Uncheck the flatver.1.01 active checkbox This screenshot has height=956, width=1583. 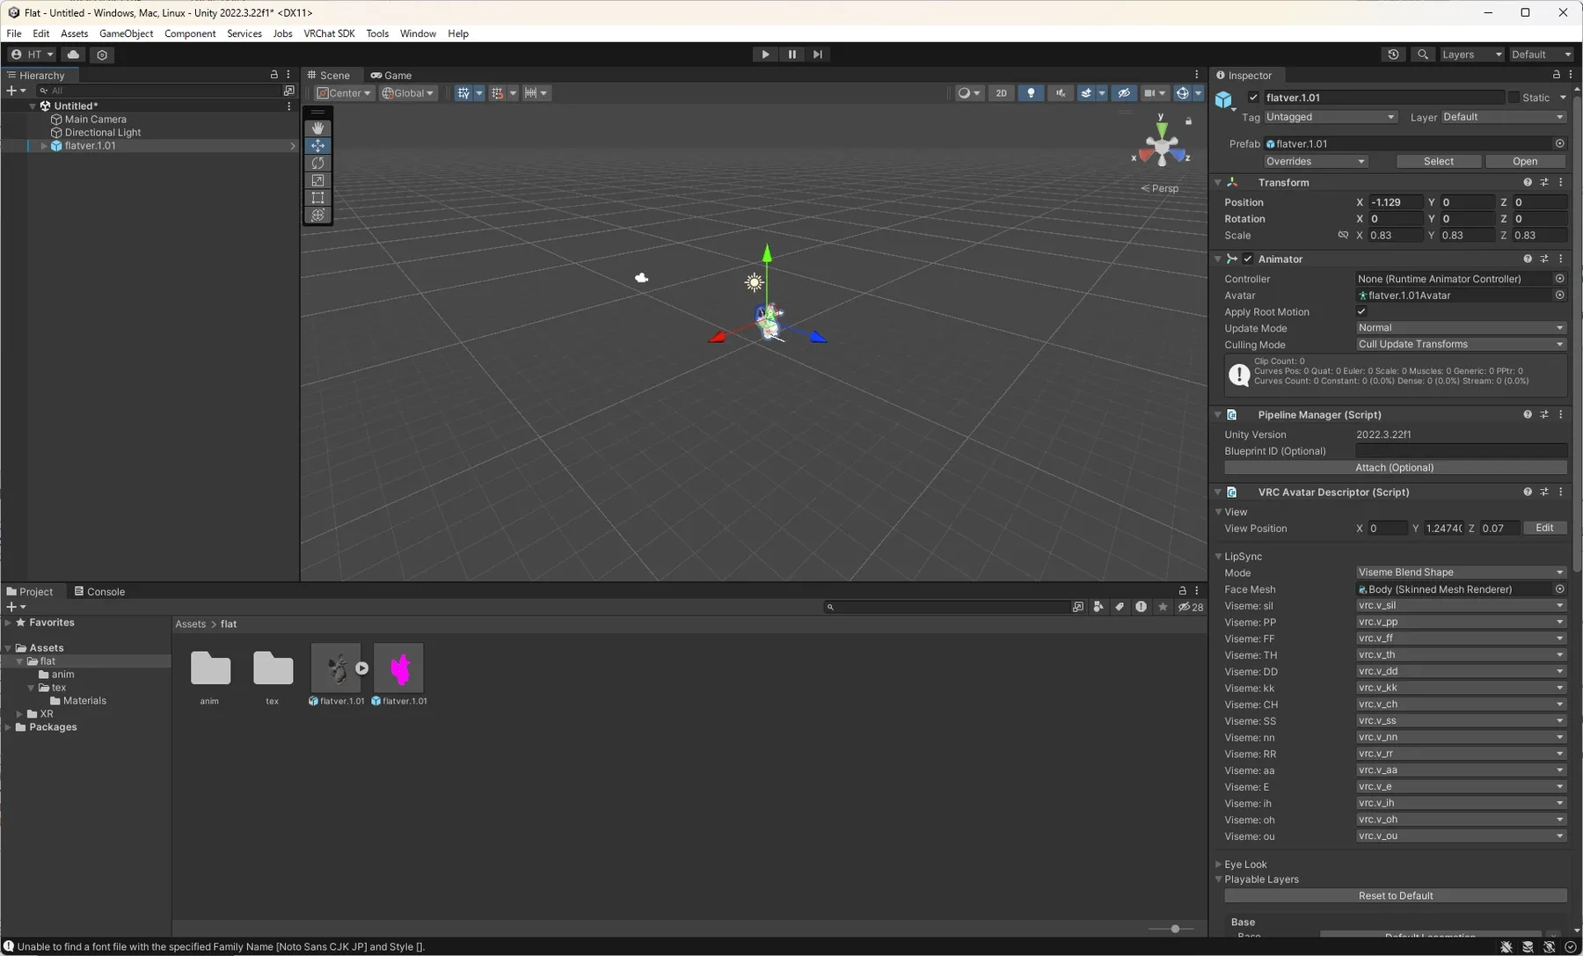coord(1253,98)
